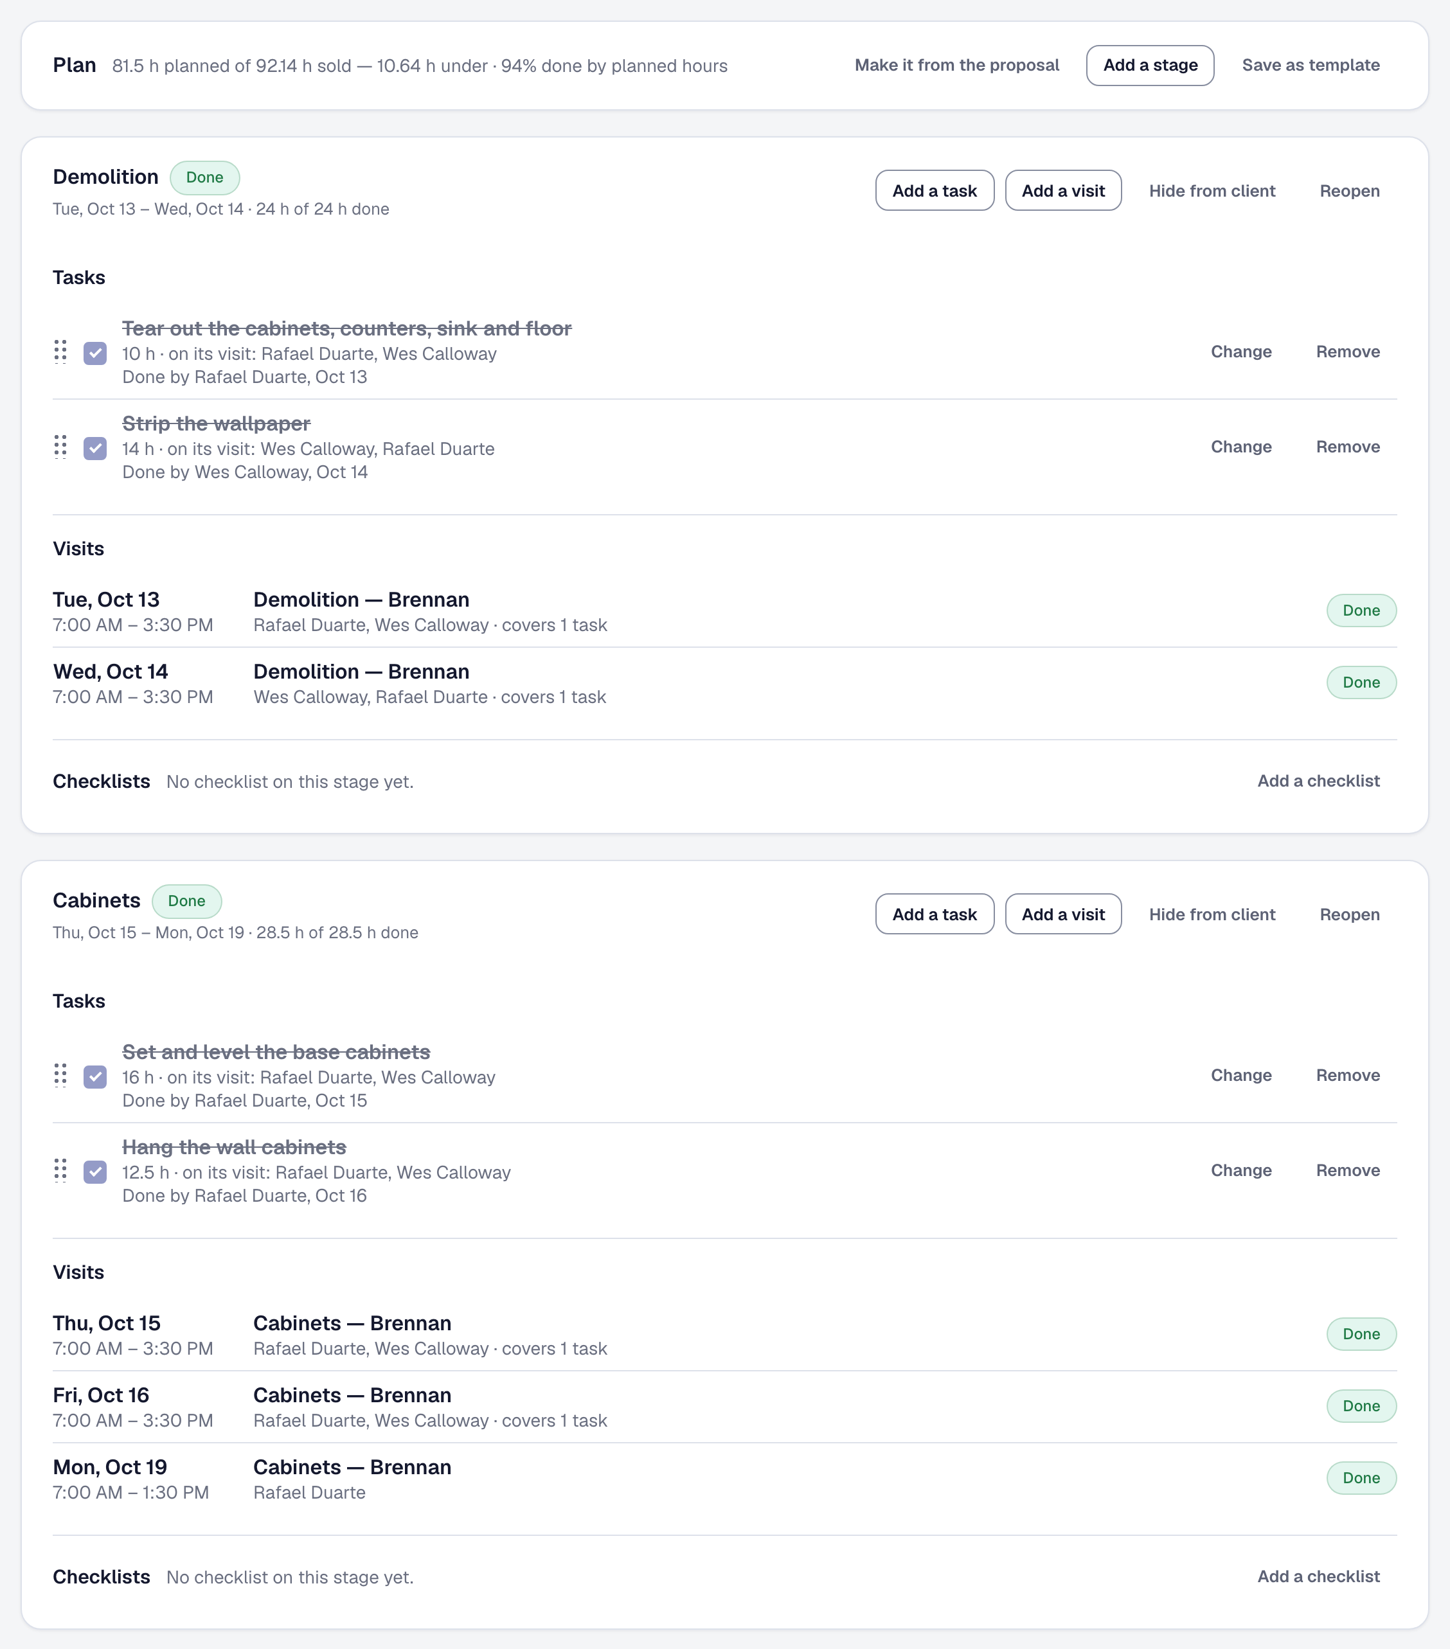
Task: Click Add a stage button
Action: 1150,66
